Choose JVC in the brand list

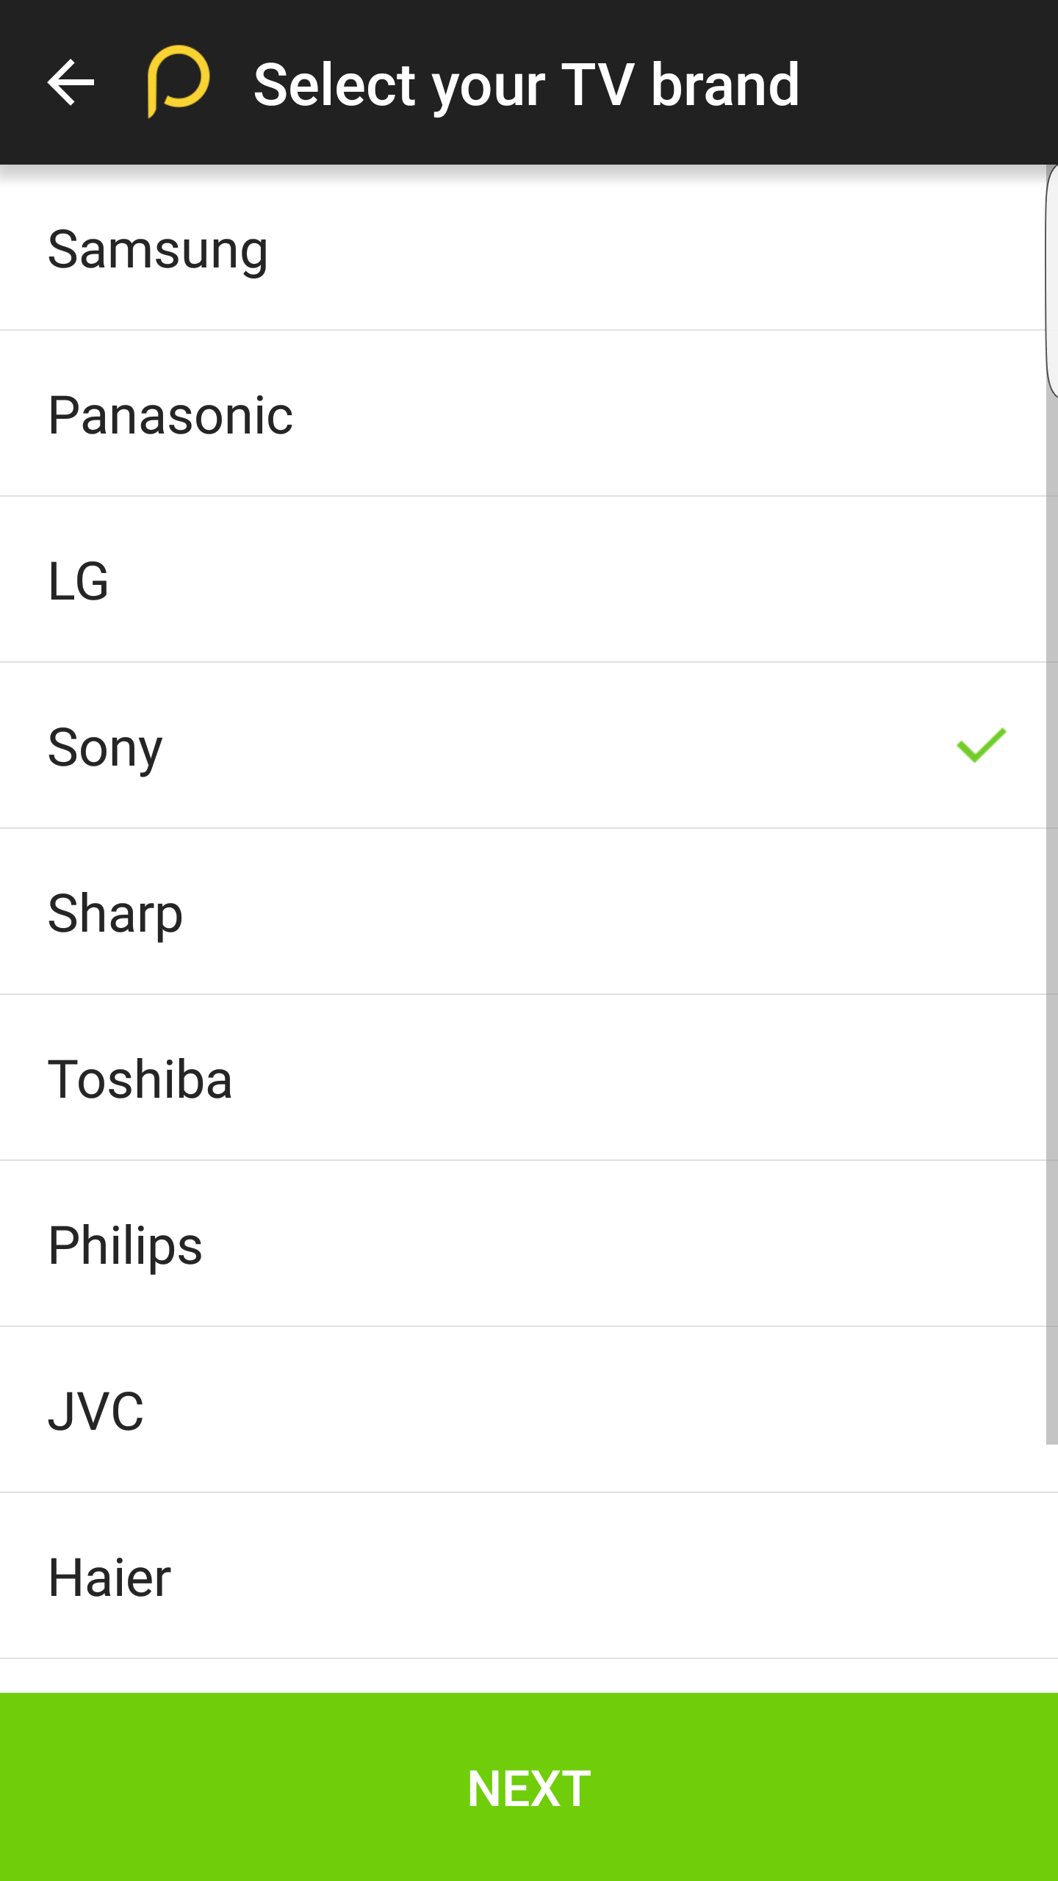(96, 1411)
